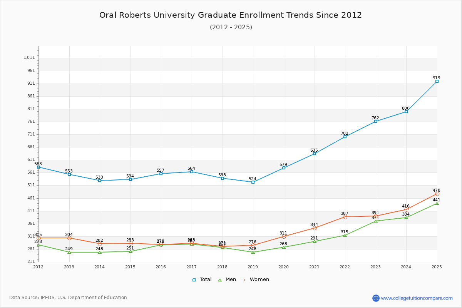This screenshot has height=308, width=462.
Task: Select the 2014 Total data point 530
Action: pos(100,181)
